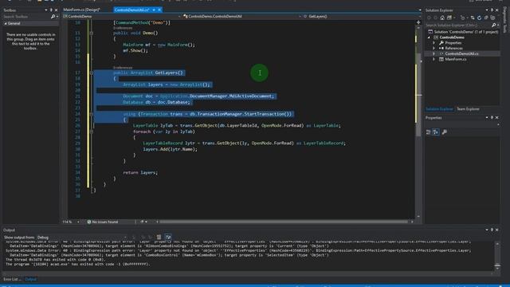
Task: Pin the Solution Explorer panel auto-hide icon
Action: pyautogui.click(x=492, y=10)
